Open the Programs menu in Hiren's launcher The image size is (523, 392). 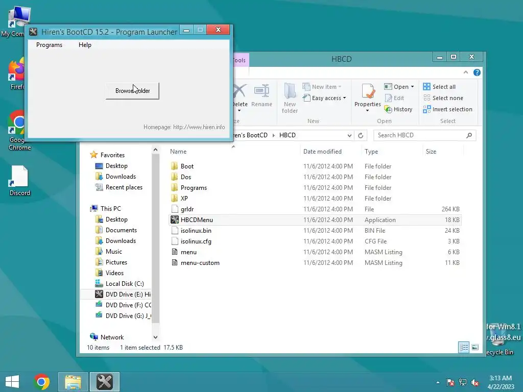pyautogui.click(x=50, y=45)
